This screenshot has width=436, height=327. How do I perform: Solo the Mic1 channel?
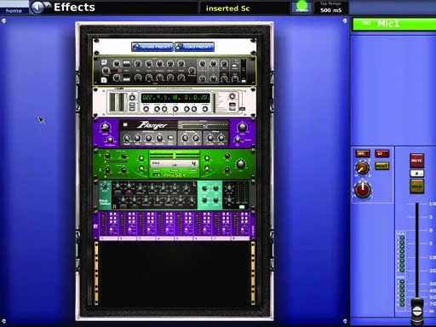click(416, 186)
